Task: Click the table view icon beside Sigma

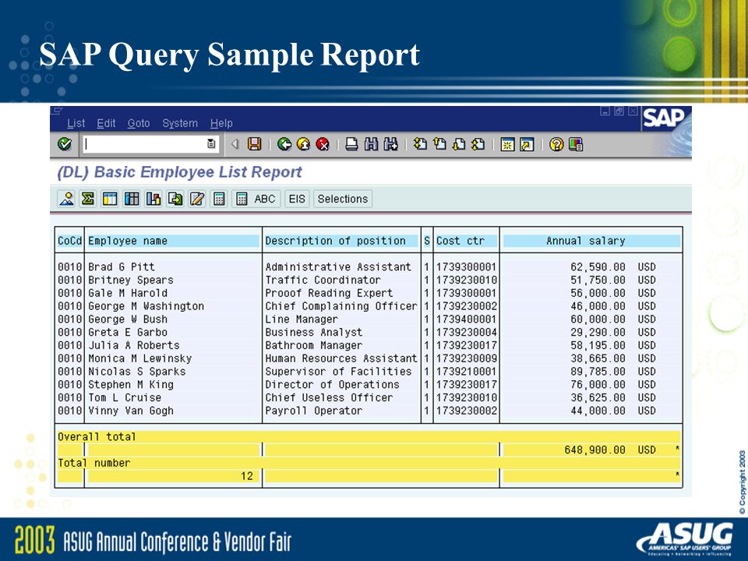Action: click(110, 199)
